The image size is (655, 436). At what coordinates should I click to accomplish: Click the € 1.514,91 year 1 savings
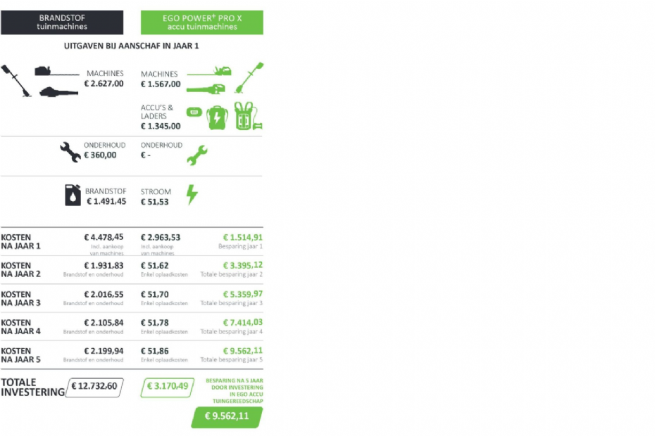click(242, 237)
